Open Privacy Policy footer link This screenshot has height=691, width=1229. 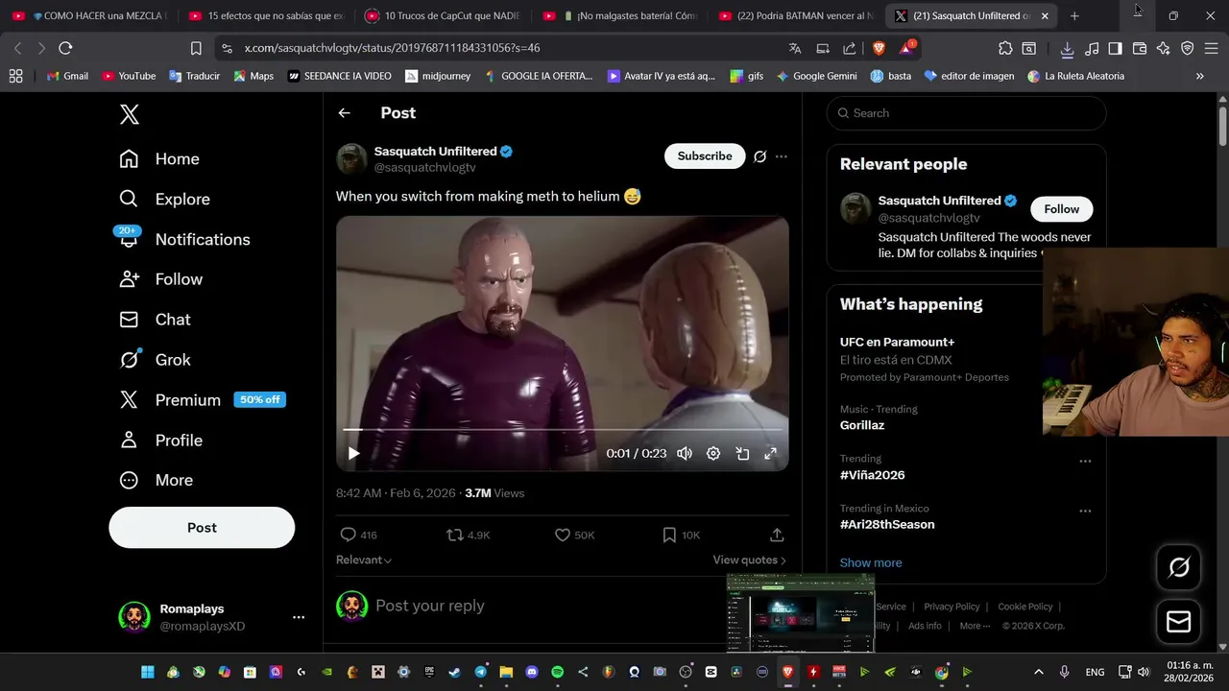[952, 607]
